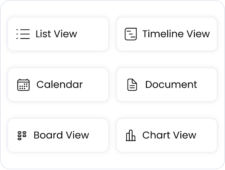Click the "Document" text label

[x=171, y=84]
